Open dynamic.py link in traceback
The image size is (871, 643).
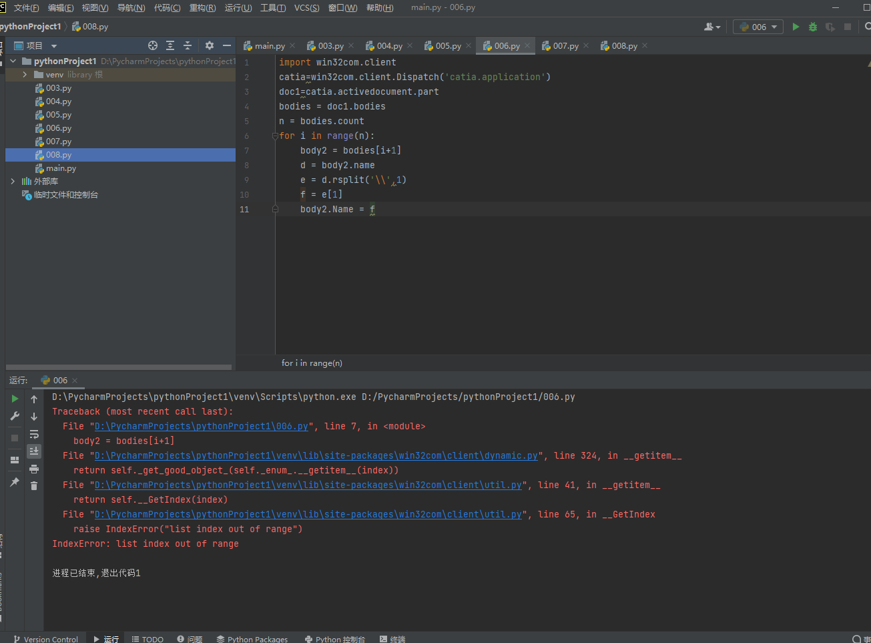(x=316, y=455)
